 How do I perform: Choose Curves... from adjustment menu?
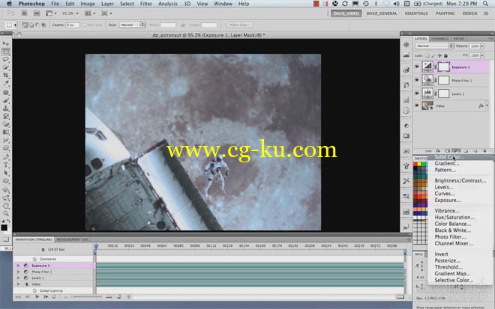445,194
